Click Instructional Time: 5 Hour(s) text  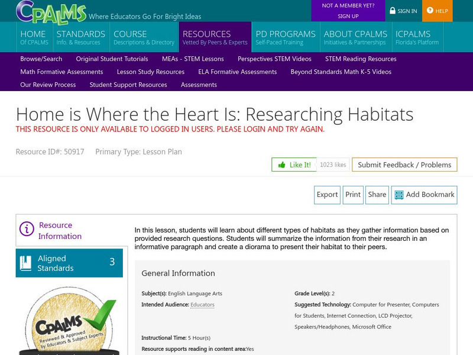click(176, 338)
